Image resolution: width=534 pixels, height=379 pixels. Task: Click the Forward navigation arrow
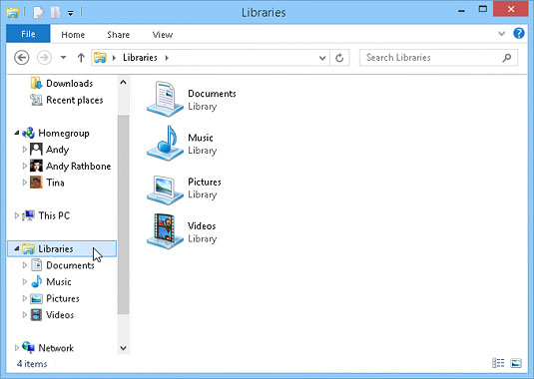pyautogui.click(x=44, y=58)
